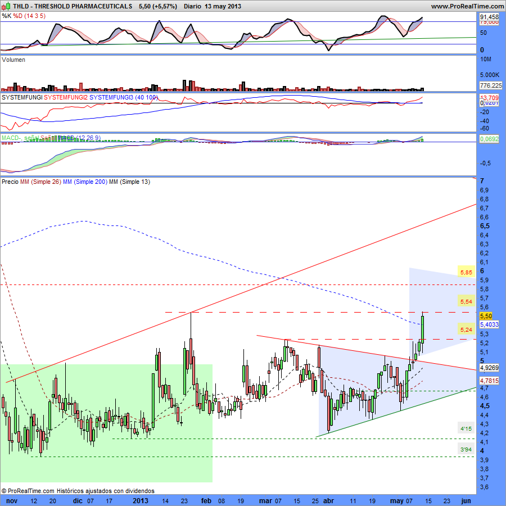The height and width of the screenshot is (506, 506).
Task: Click the 2013 label on time axis
Action: click(x=141, y=501)
